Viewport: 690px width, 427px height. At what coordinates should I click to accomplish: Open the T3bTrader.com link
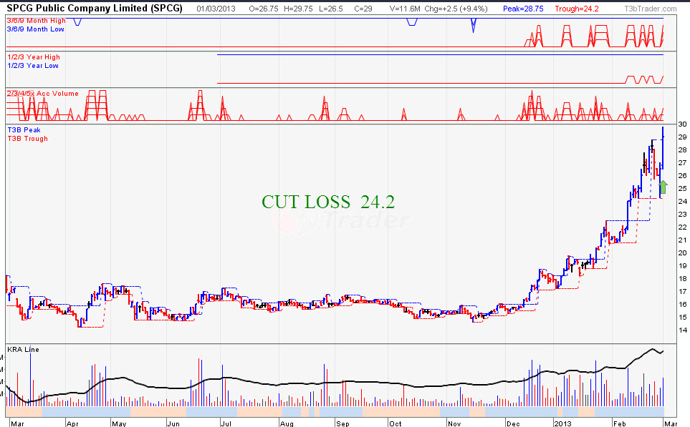tap(651, 9)
